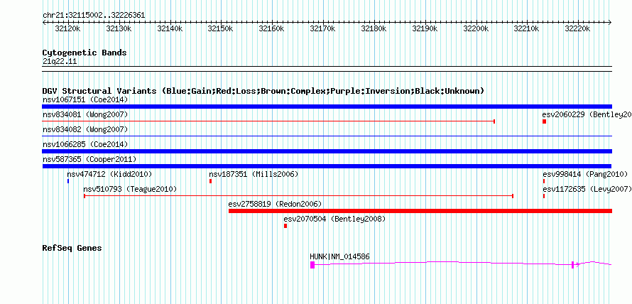Select the thin blue nsv834082 line
Screen dimensions: 632x304
(327, 136)
